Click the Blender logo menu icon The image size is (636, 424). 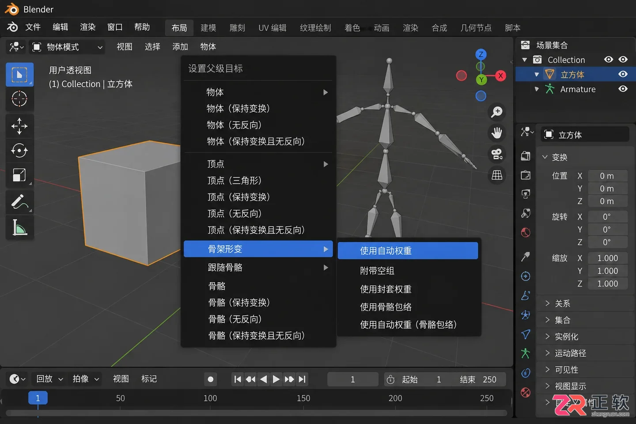(12, 27)
